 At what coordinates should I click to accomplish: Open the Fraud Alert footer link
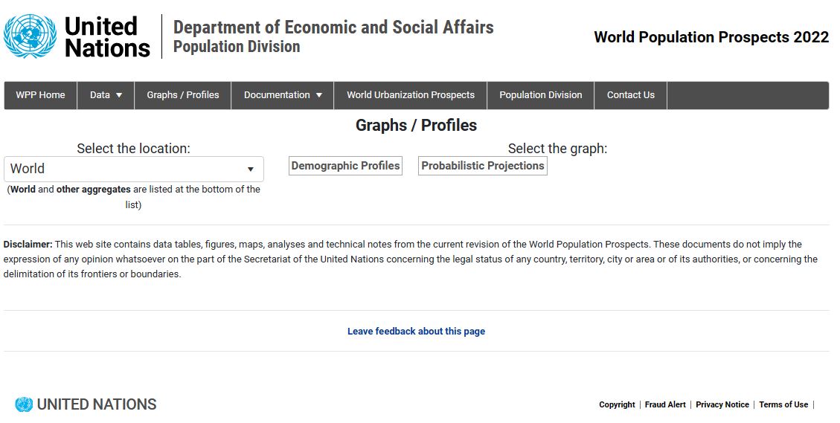(x=665, y=405)
